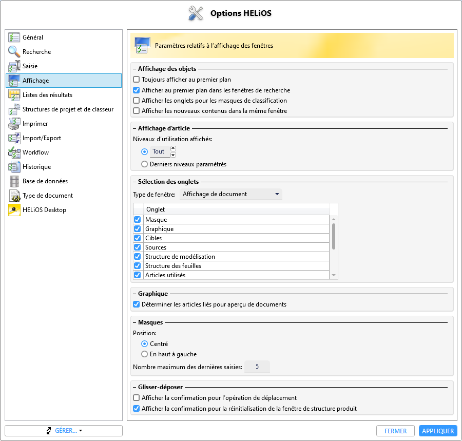Click the Listes des résultats icon
Image resolution: width=462 pixels, height=441 pixels.
coord(14,95)
